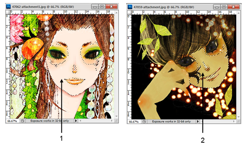Click vertical scroll up arrow in 47059-attachment window
The image size is (244, 145).
[x=238, y=13]
